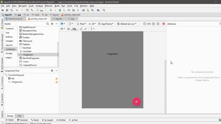Start debugging with the bug icon
This screenshot has height=124, width=221.
60,10
